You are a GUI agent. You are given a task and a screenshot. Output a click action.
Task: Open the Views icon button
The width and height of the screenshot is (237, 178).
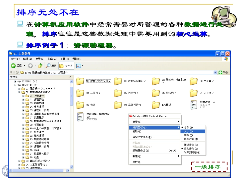tap(79, 66)
